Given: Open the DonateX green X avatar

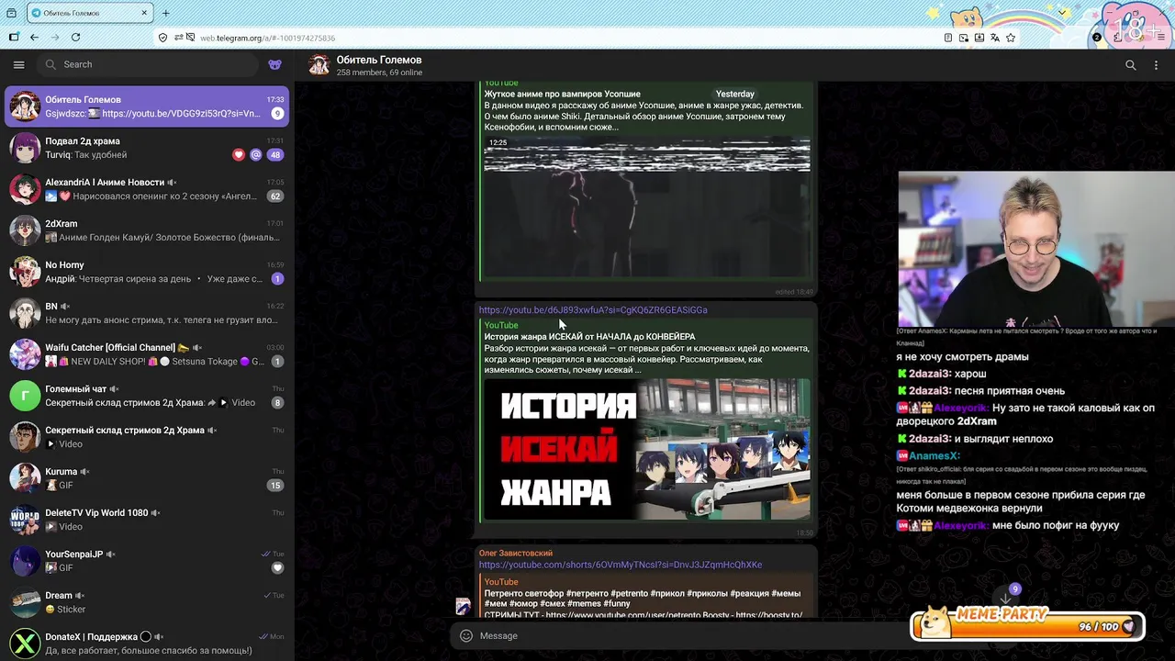Looking at the screenshot, I should point(25,644).
